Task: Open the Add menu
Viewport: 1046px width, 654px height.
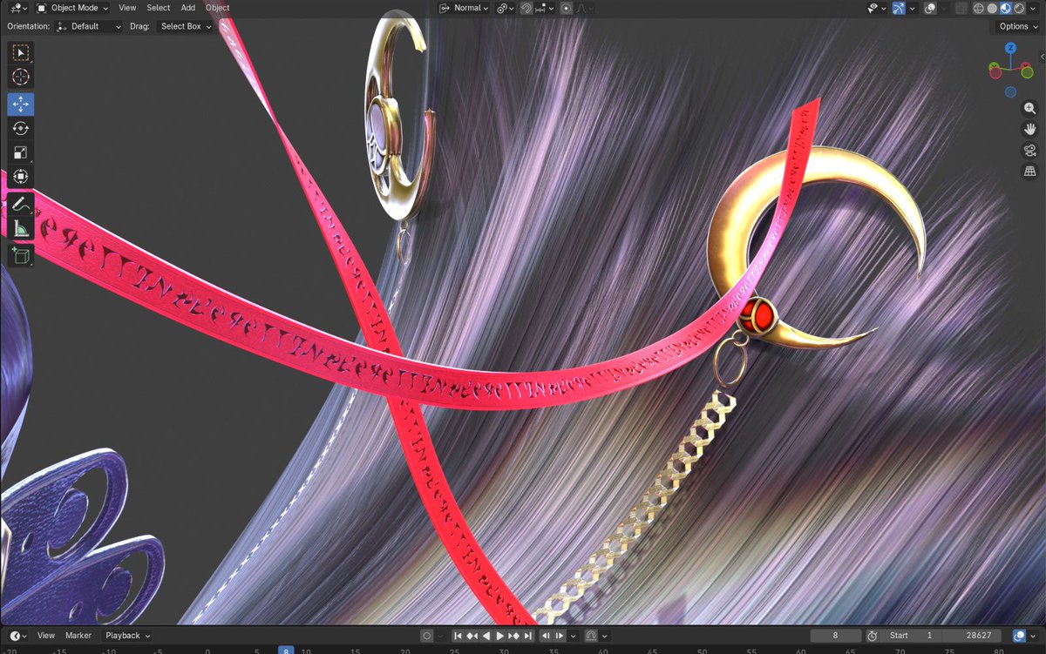Action: [188, 8]
